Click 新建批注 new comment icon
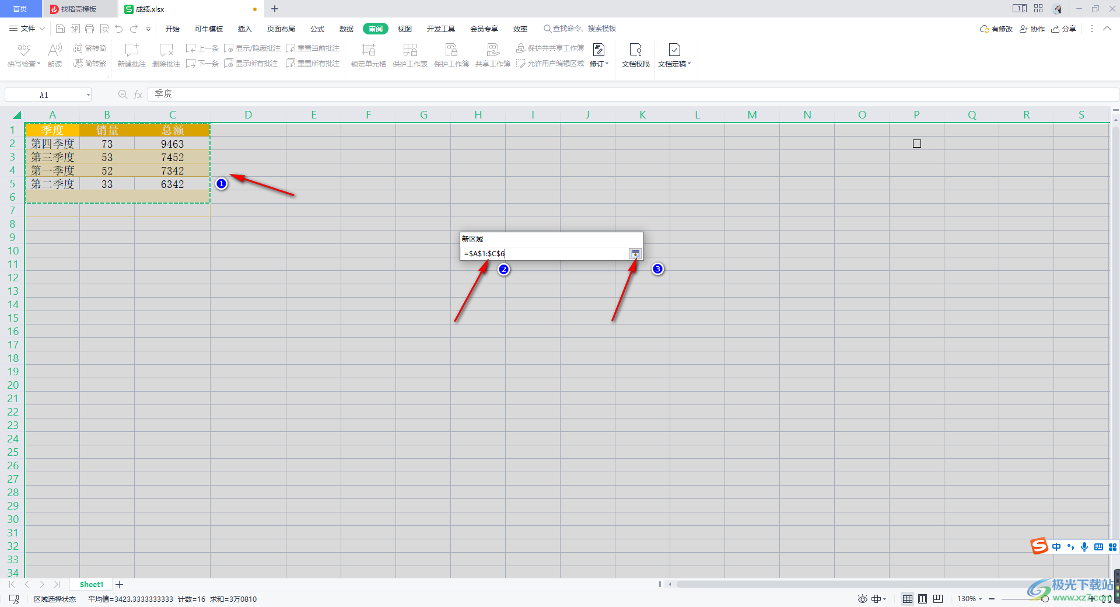Image resolution: width=1120 pixels, height=607 pixels. pos(132,50)
